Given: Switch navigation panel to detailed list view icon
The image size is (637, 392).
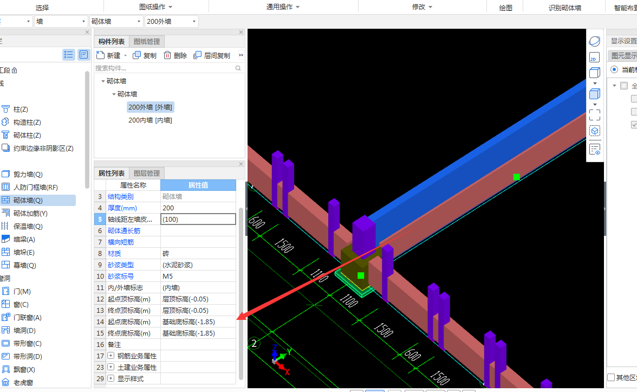Looking at the screenshot, I should [x=83, y=54].
